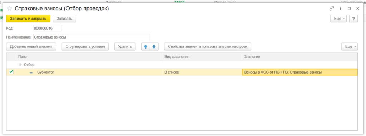Open the vertical three-dot window menu
The height and width of the screenshot is (136, 366).
[340, 9]
